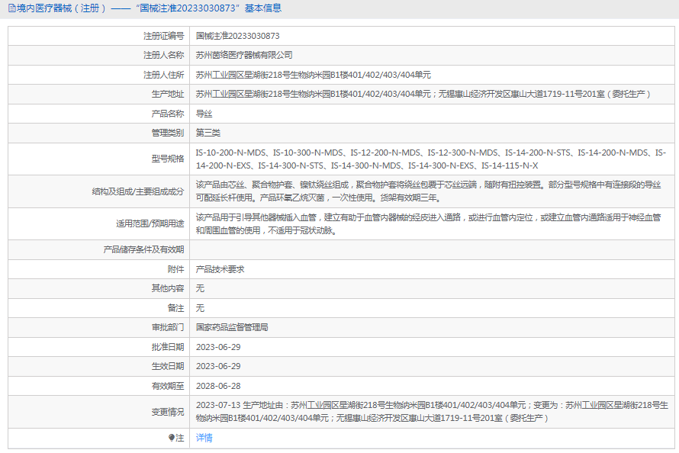Click the lightbulb icon next to 注

(x=172, y=438)
